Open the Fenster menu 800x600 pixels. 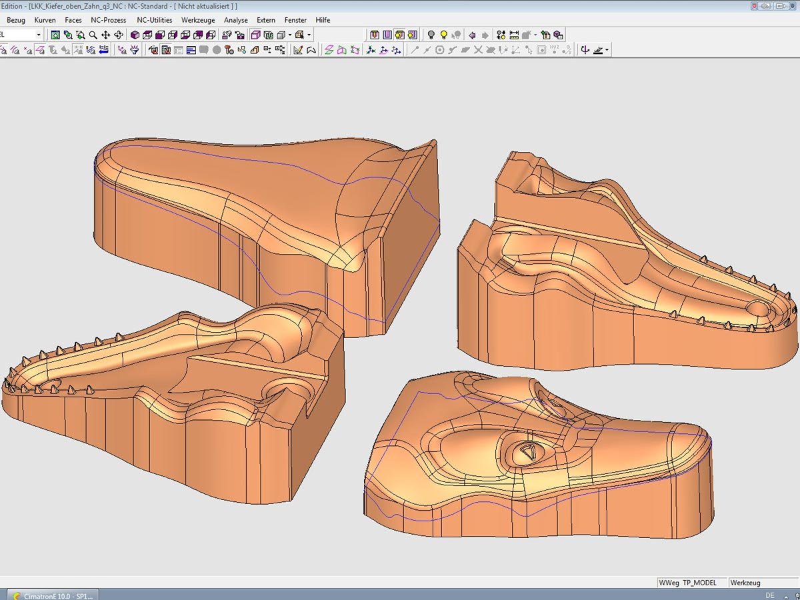[x=295, y=20]
